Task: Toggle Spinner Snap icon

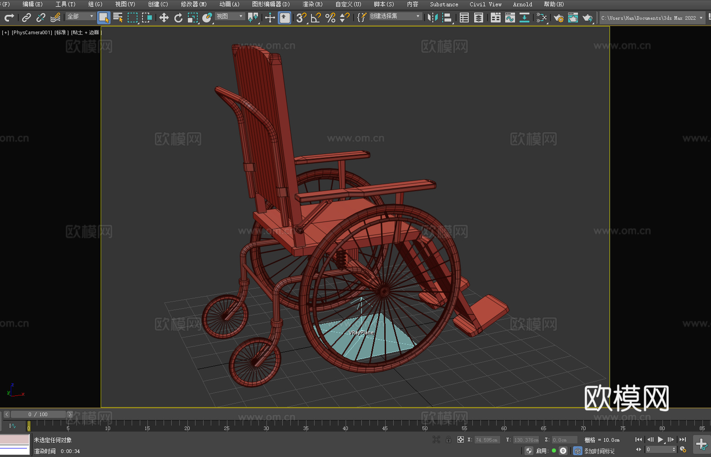Action: 345,18
